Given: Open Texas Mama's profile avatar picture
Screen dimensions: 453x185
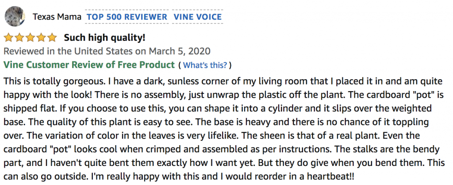Looking at the screenshot, I should tap(15, 16).
